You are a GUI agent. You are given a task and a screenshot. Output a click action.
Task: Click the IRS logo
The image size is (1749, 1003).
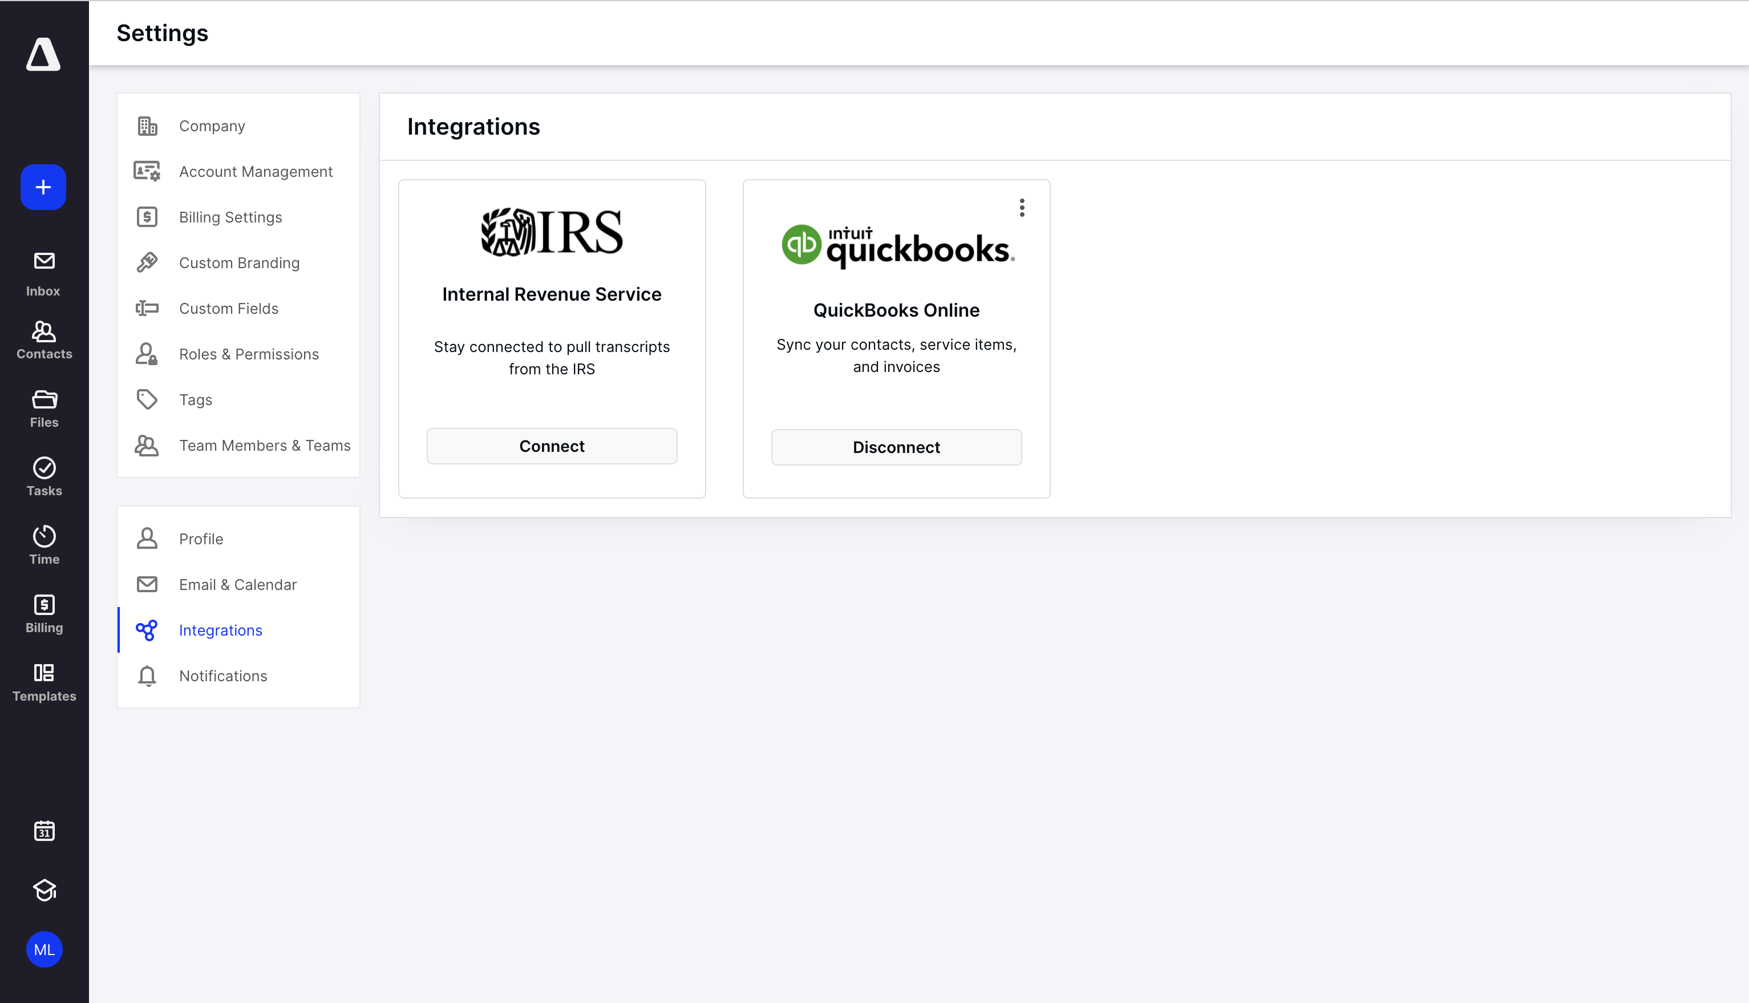[x=552, y=232]
